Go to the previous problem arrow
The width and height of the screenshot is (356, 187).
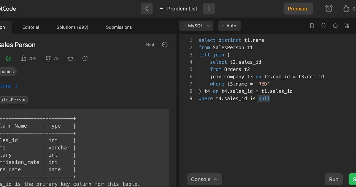[x=147, y=9]
